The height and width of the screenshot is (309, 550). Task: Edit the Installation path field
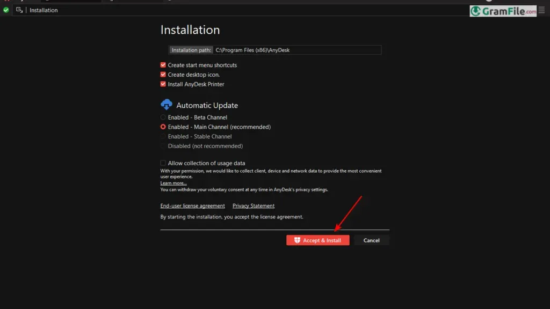(x=274, y=50)
